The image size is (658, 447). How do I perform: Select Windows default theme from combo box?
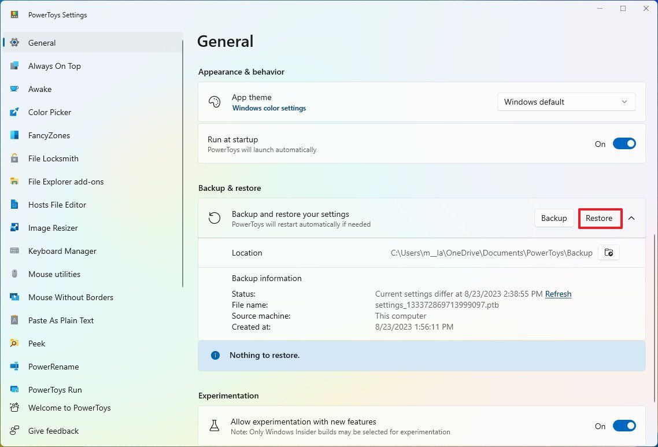pos(565,102)
